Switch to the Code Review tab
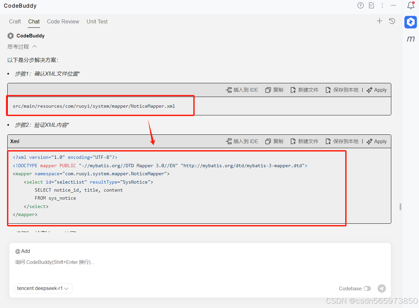The height and width of the screenshot is (308, 419). click(x=63, y=21)
